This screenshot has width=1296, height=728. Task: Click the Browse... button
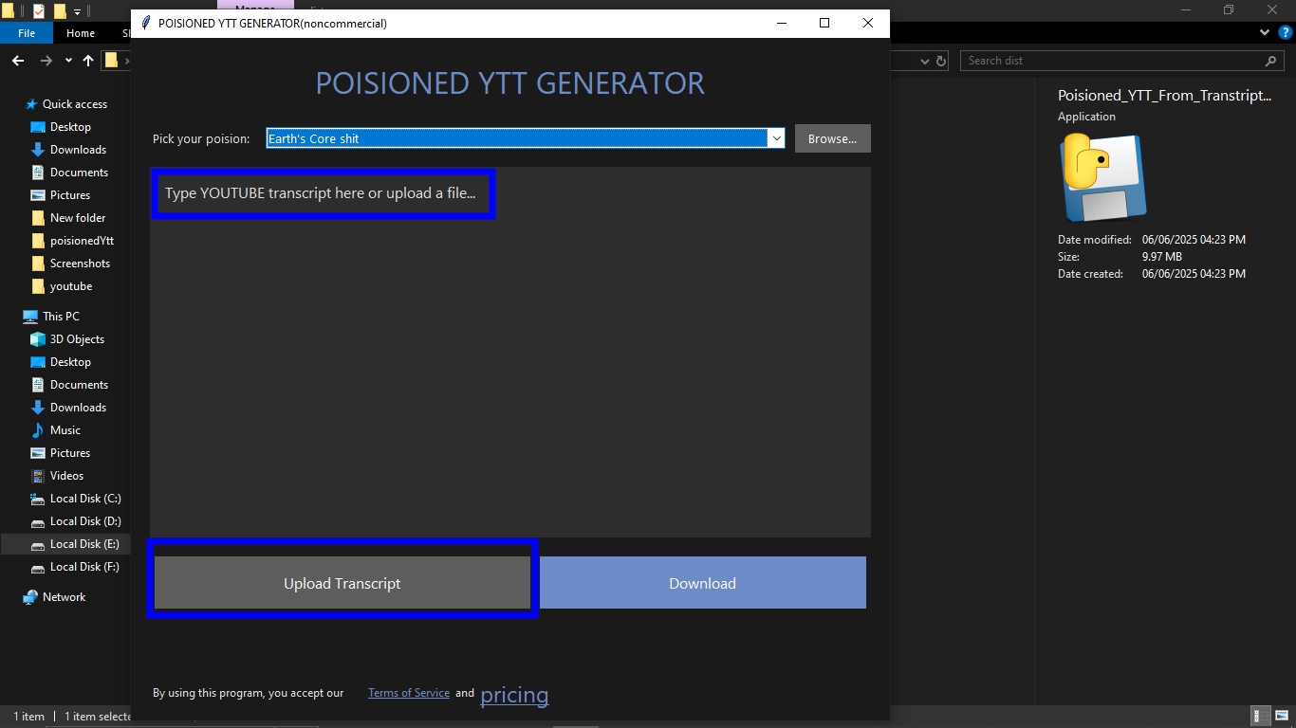point(832,138)
